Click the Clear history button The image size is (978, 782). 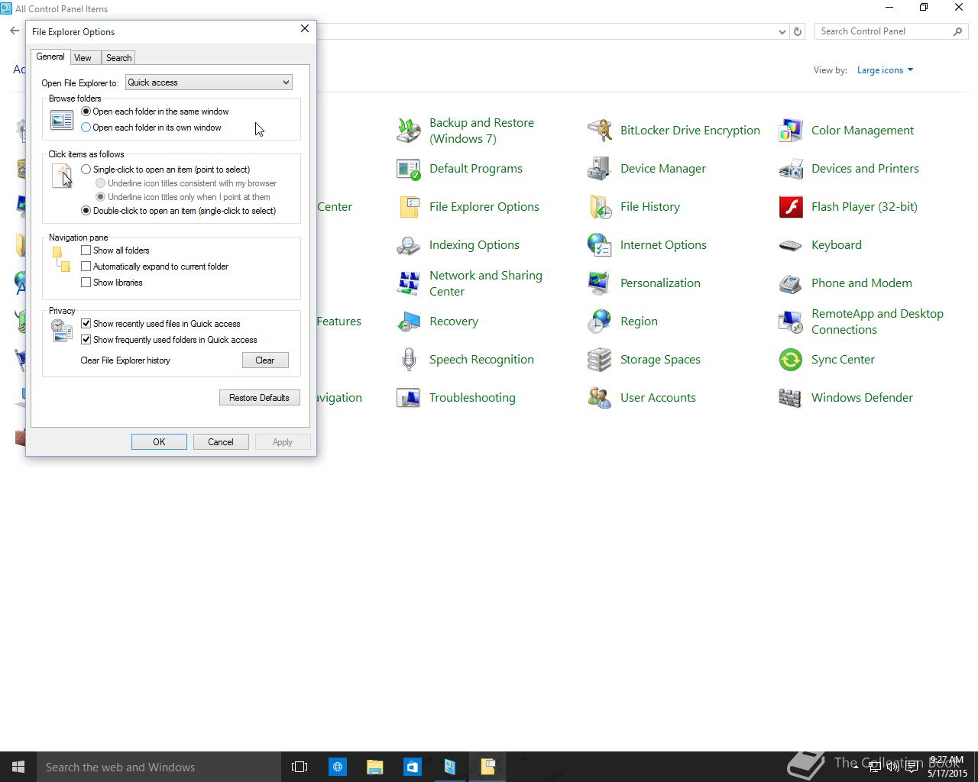point(265,360)
